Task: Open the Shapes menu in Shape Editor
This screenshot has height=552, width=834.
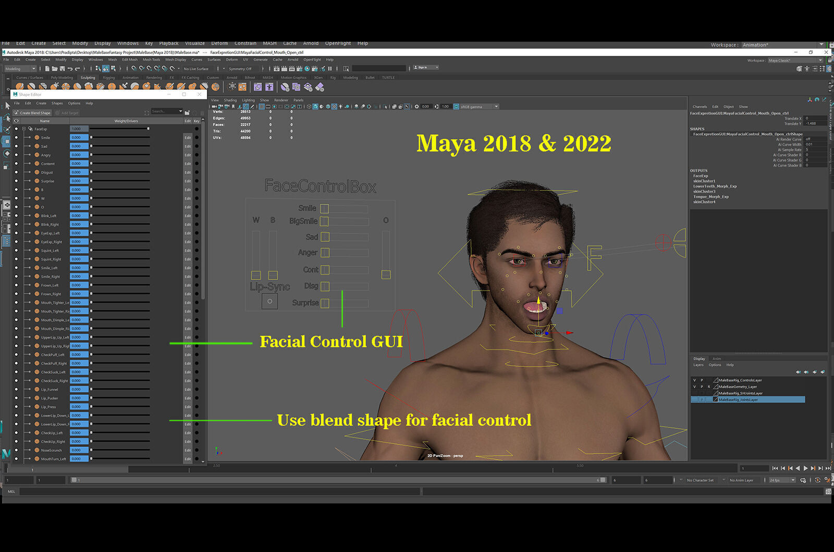Action: click(x=57, y=103)
